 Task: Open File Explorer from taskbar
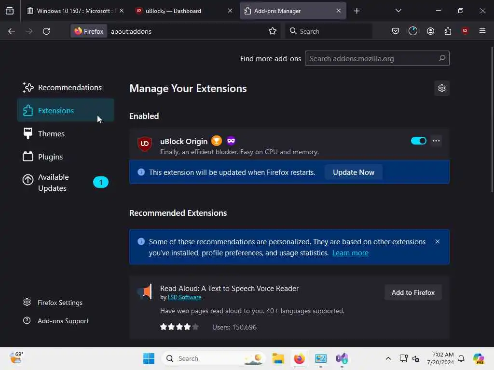pos(278,358)
